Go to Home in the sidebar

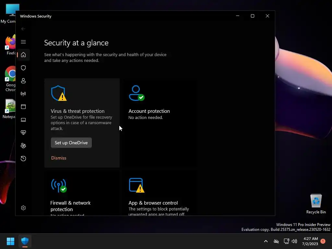(23, 55)
